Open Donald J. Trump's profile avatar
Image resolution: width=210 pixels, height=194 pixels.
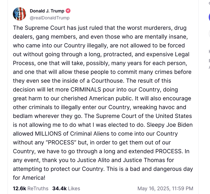pyautogui.click(x=19, y=14)
